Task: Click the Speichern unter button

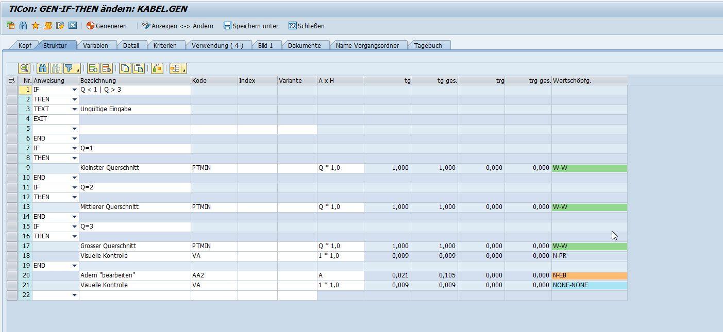Action: [251, 26]
